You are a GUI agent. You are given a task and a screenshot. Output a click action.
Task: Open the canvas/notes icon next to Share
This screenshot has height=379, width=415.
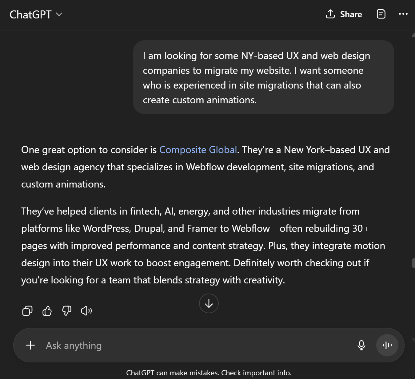tap(381, 14)
